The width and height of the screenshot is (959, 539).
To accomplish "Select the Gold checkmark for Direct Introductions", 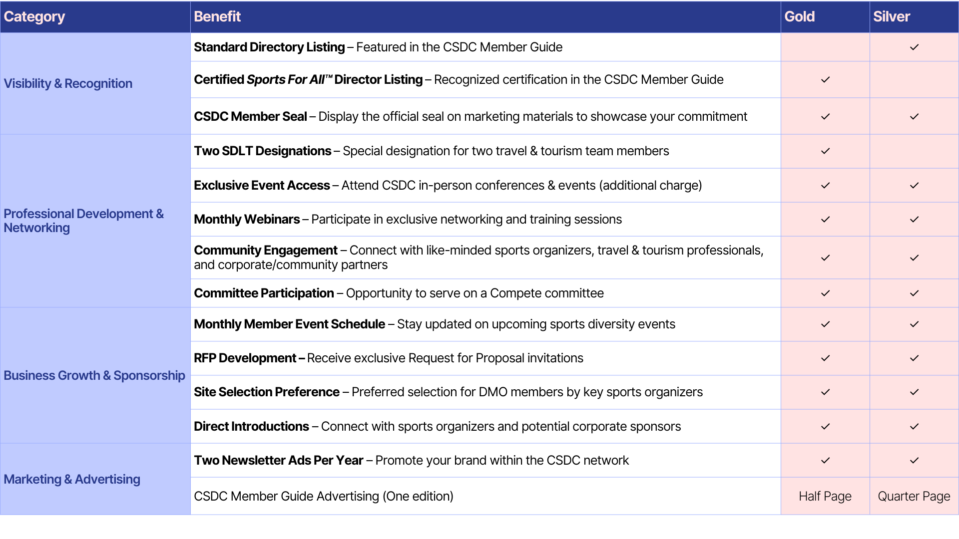I will [x=825, y=427].
